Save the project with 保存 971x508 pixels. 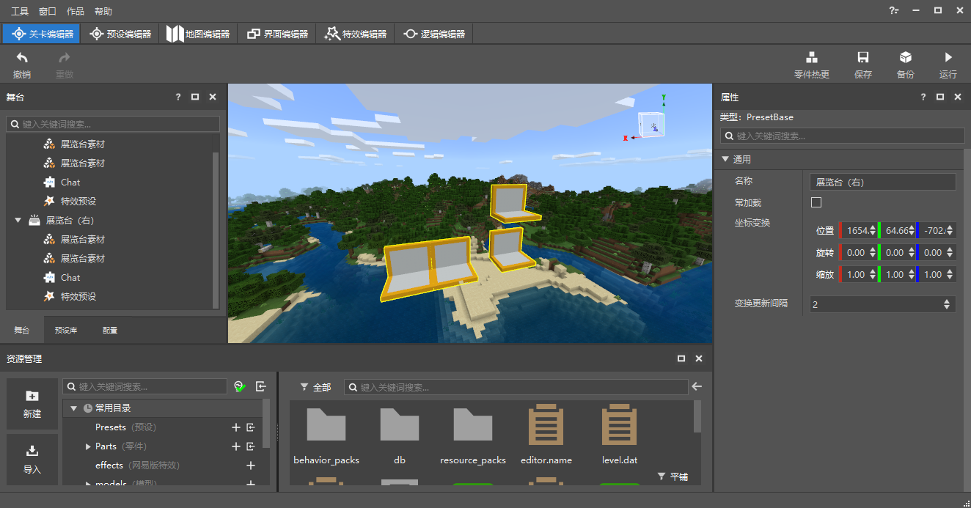pyautogui.click(x=863, y=58)
